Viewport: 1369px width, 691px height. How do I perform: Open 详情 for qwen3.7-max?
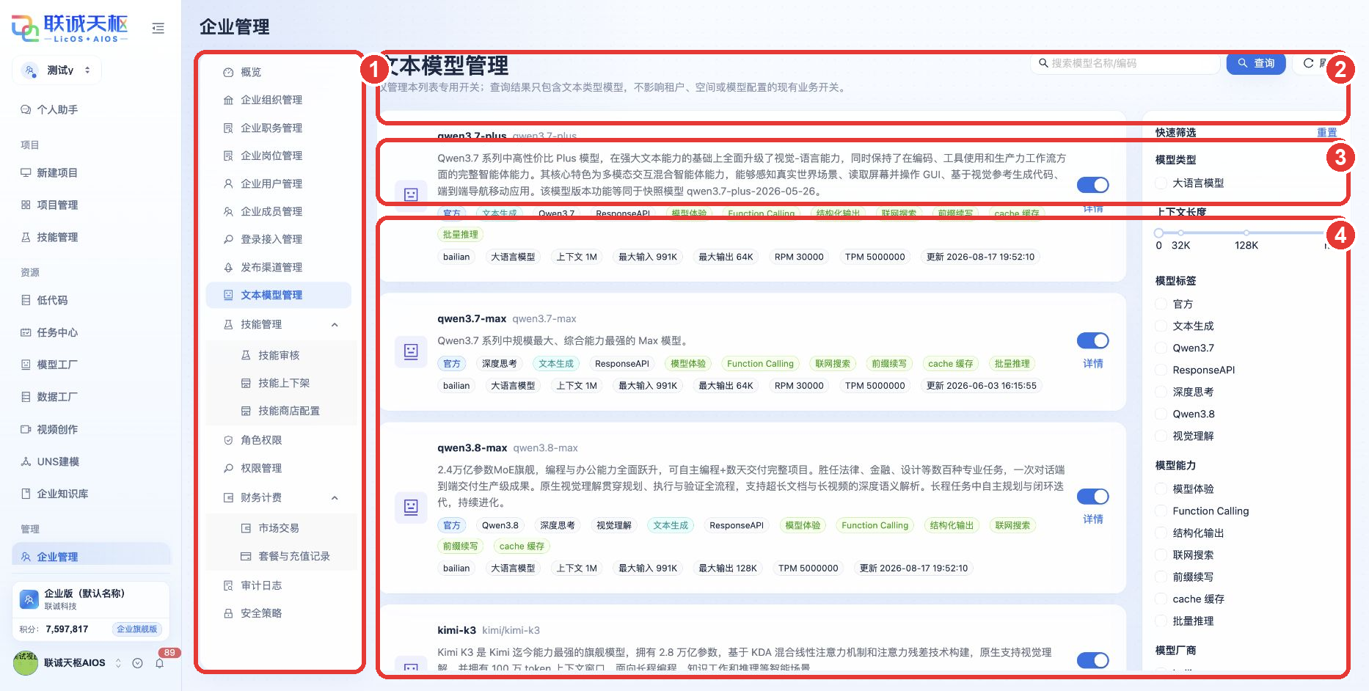(x=1093, y=364)
